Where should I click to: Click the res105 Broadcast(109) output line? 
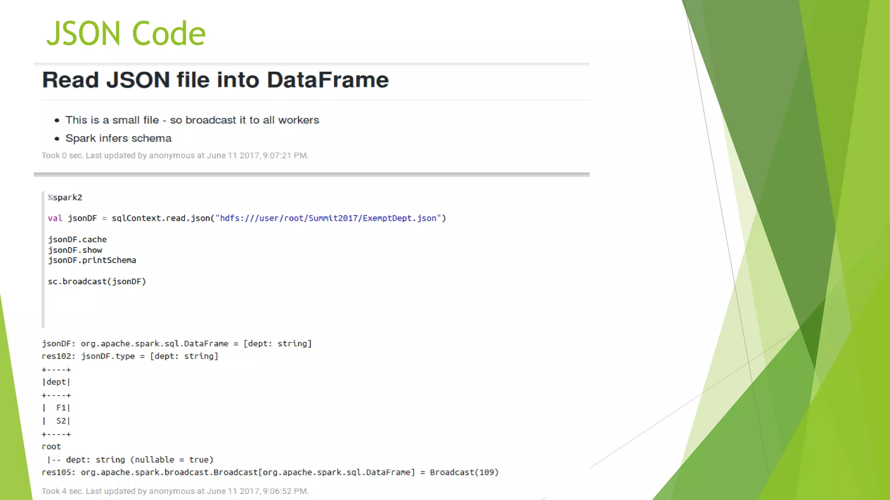point(270,472)
